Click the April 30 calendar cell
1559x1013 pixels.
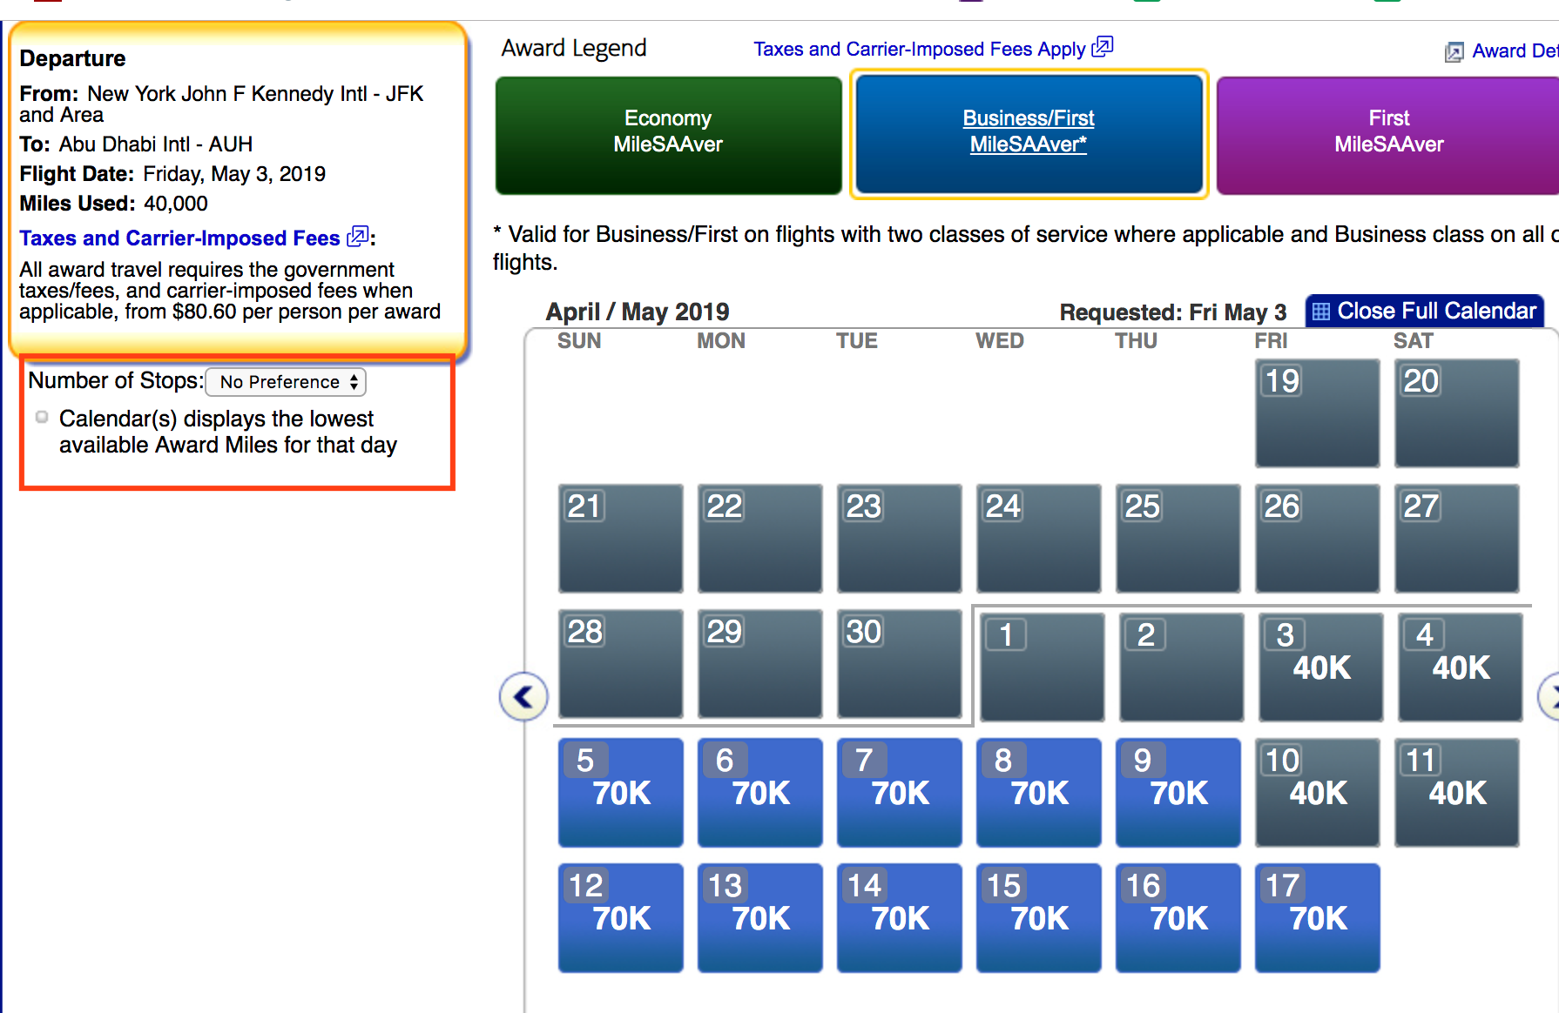(x=900, y=664)
